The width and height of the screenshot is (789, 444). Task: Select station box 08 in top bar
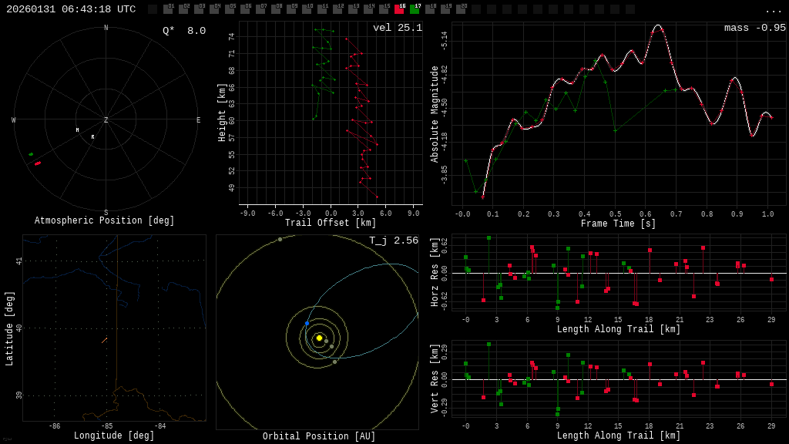point(276,8)
